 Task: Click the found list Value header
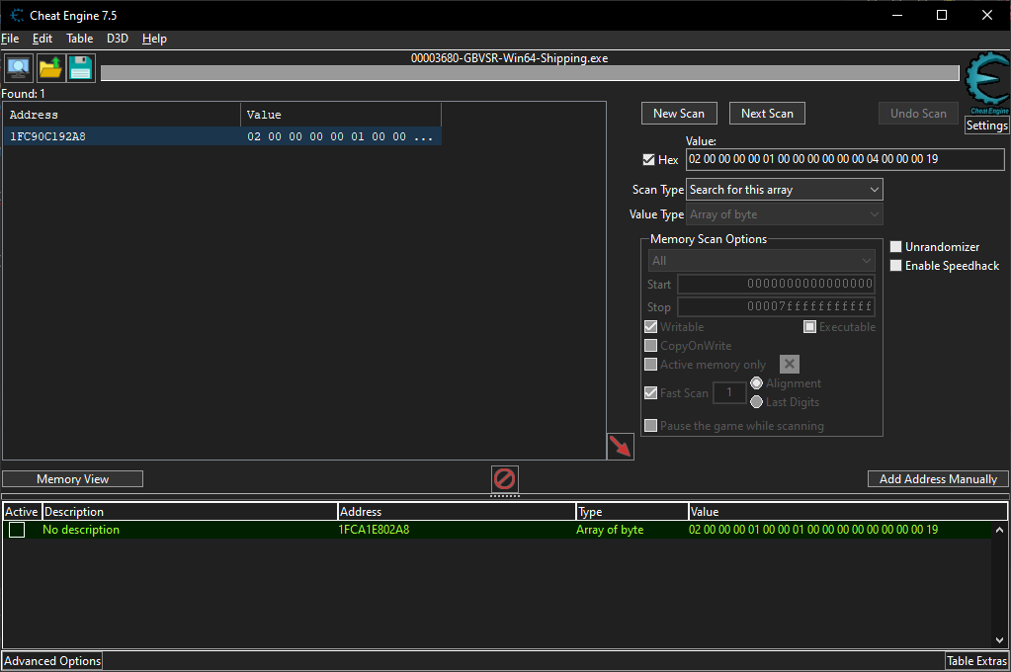[x=341, y=115]
